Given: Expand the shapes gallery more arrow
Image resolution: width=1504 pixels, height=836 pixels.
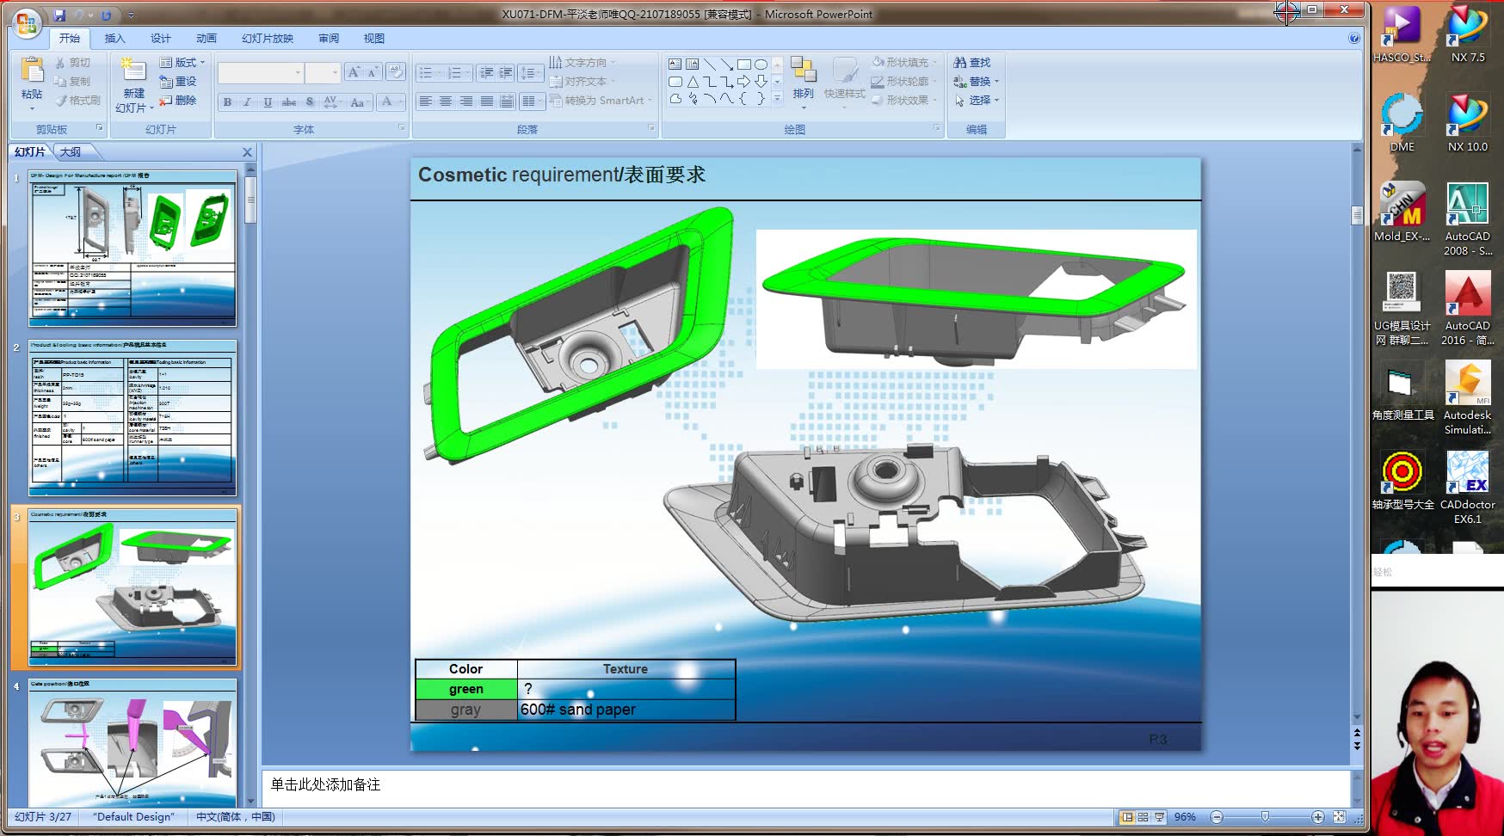Looking at the screenshot, I should click(777, 100).
